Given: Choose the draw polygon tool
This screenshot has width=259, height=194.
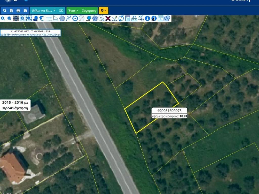Looking at the screenshot, I should [62, 18].
